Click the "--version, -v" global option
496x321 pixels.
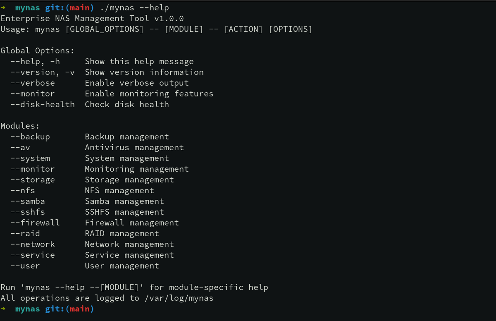pos(43,72)
